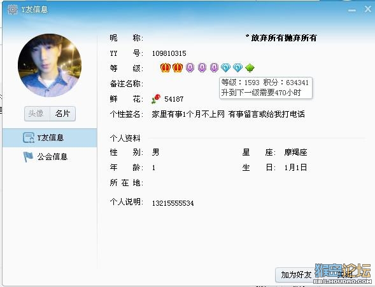Click the 加为好友 button
This screenshot has height=287, width=375.
(x=296, y=275)
